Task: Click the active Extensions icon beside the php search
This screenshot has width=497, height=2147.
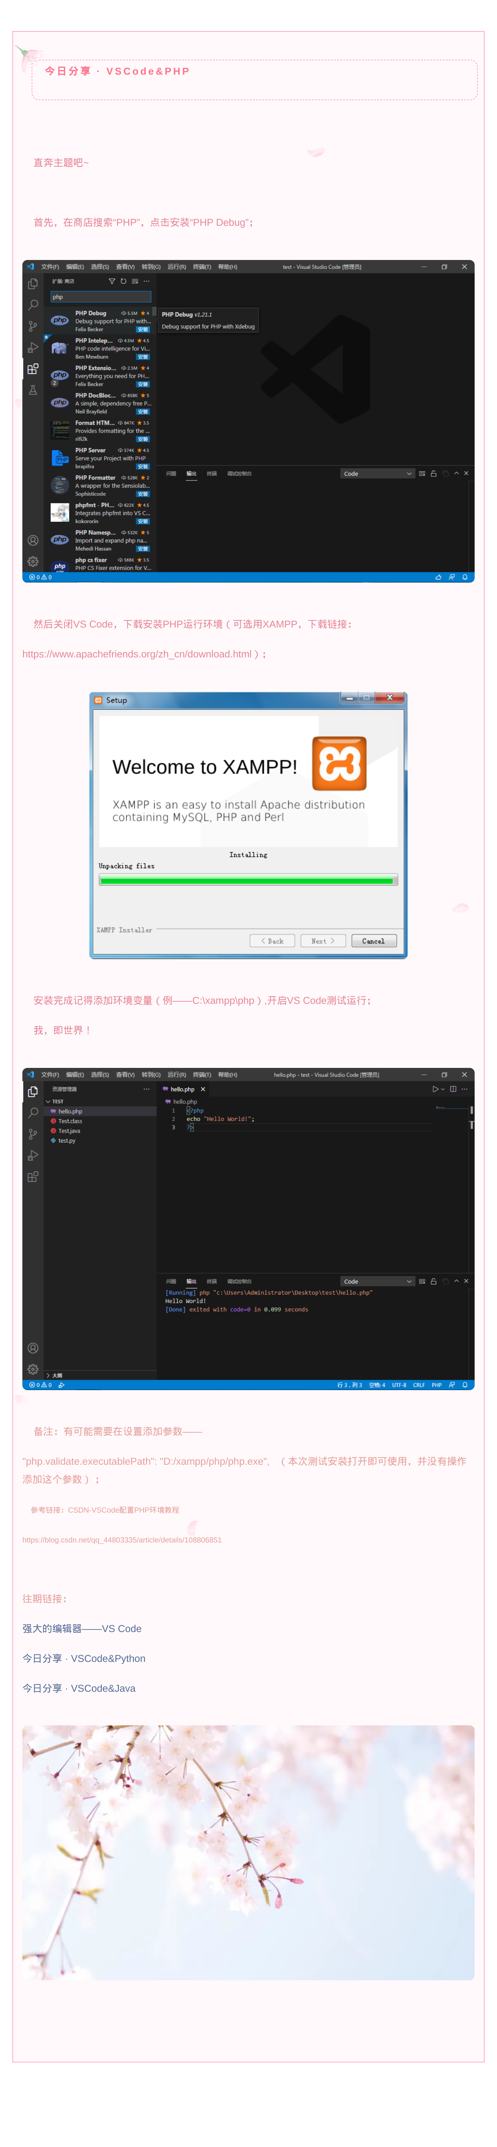Action: (x=33, y=369)
